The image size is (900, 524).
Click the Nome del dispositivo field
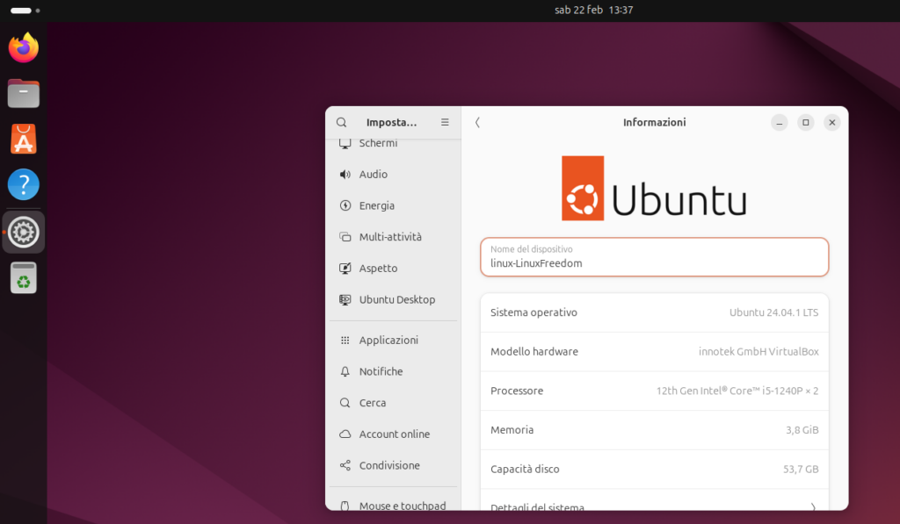pos(654,257)
